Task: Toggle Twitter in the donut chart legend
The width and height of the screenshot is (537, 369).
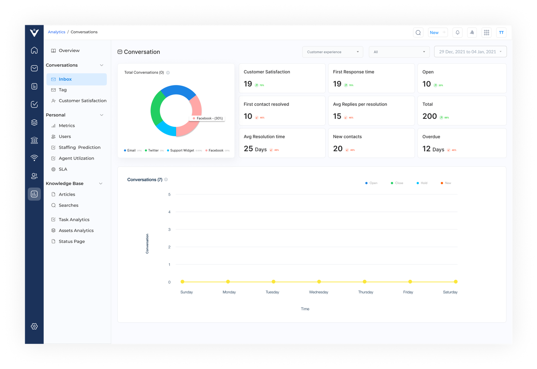Action: [154, 150]
